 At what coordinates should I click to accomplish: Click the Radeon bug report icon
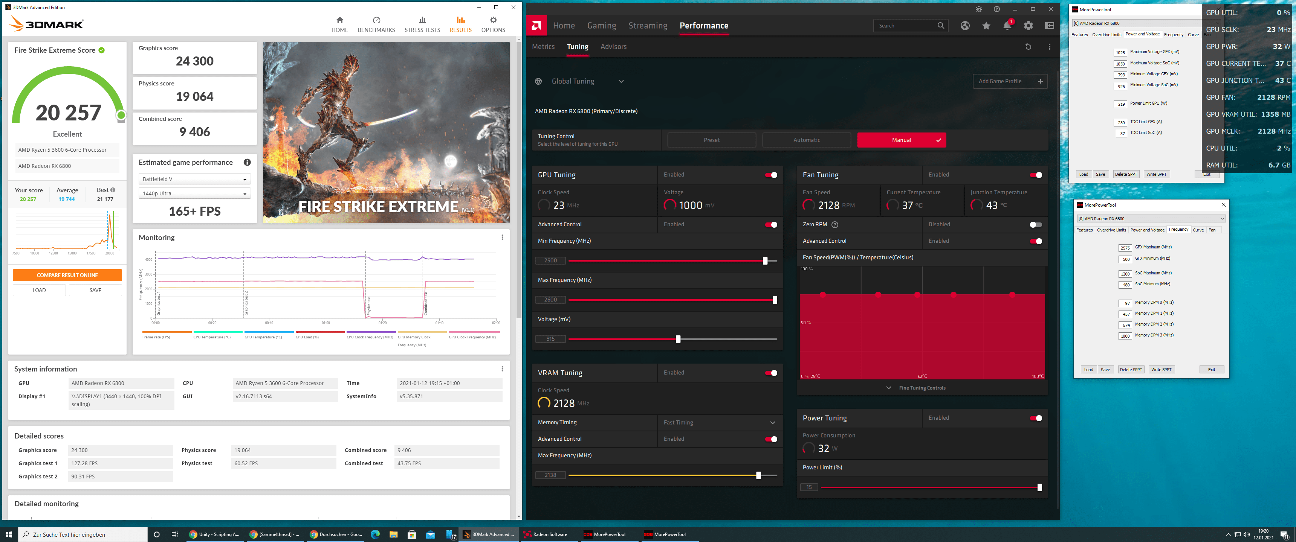click(x=978, y=9)
